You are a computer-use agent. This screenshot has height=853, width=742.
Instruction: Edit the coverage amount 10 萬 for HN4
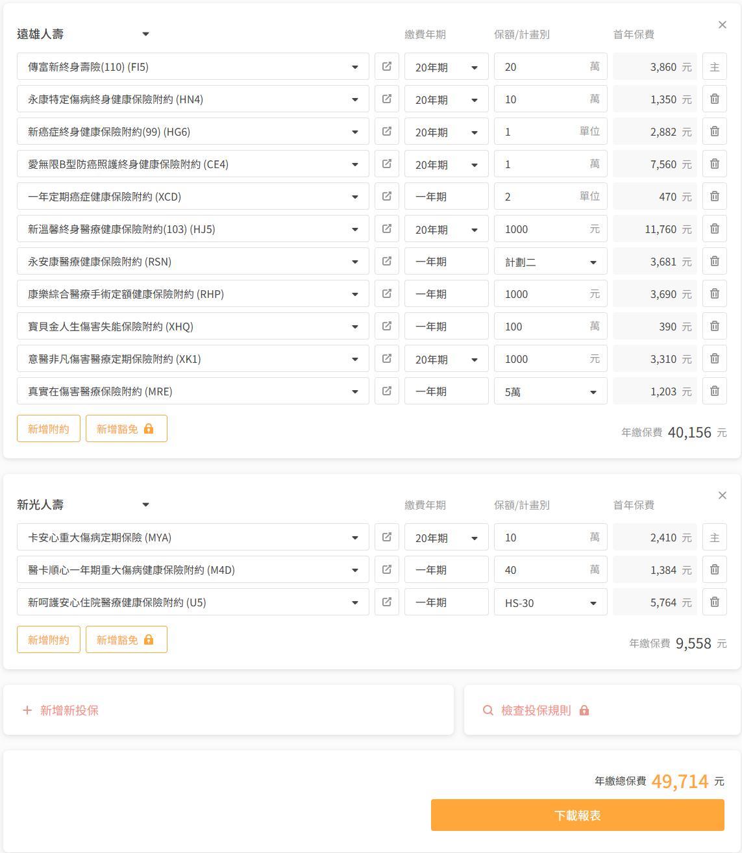coord(550,99)
